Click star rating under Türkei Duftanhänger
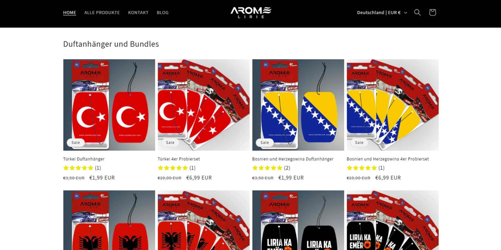The width and height of the screenshot is (501, 250). click(x=78, y=168)
